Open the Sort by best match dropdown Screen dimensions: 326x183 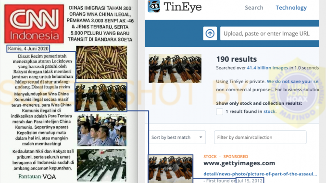click(x=177, y=137)
